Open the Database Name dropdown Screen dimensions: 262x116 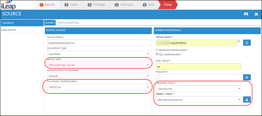(198, 89)
